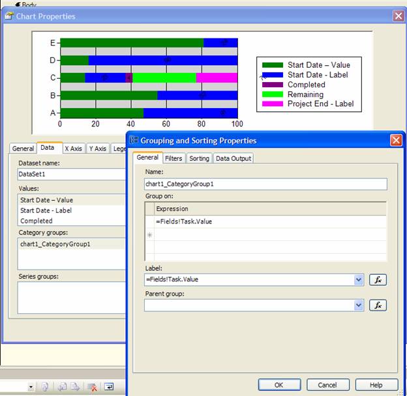Confirm with the OK button
The image size is (407, 396).
279,385
